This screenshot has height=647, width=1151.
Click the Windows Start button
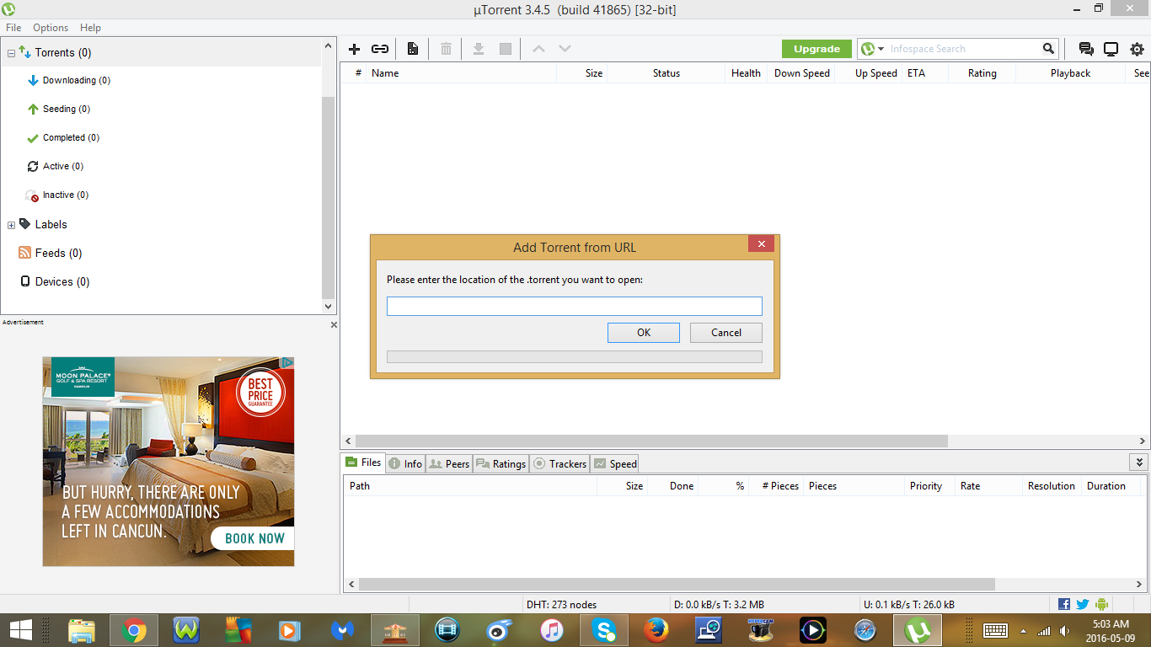pyautogui.click(x=21, y=630)
